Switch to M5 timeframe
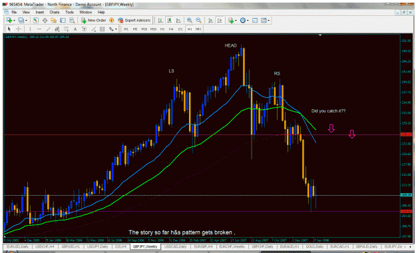Viewport: 416px width, 253px height. click(x=135, y=29)
